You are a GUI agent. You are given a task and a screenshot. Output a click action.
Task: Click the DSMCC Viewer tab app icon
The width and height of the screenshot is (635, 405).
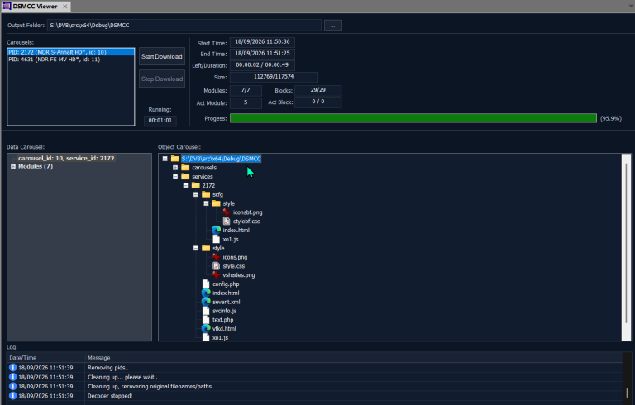point(7,6)
